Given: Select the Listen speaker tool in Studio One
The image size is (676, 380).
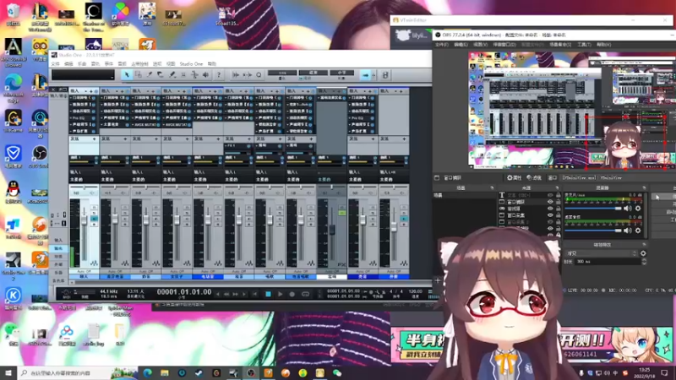Looking at the screenshot, I should [x=206, y=75].
